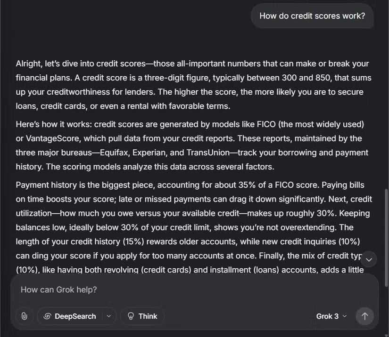This screenshot has width=389, height=337.
Task: Expand the DeepSearch options chevron
Action: pos(109,316)
